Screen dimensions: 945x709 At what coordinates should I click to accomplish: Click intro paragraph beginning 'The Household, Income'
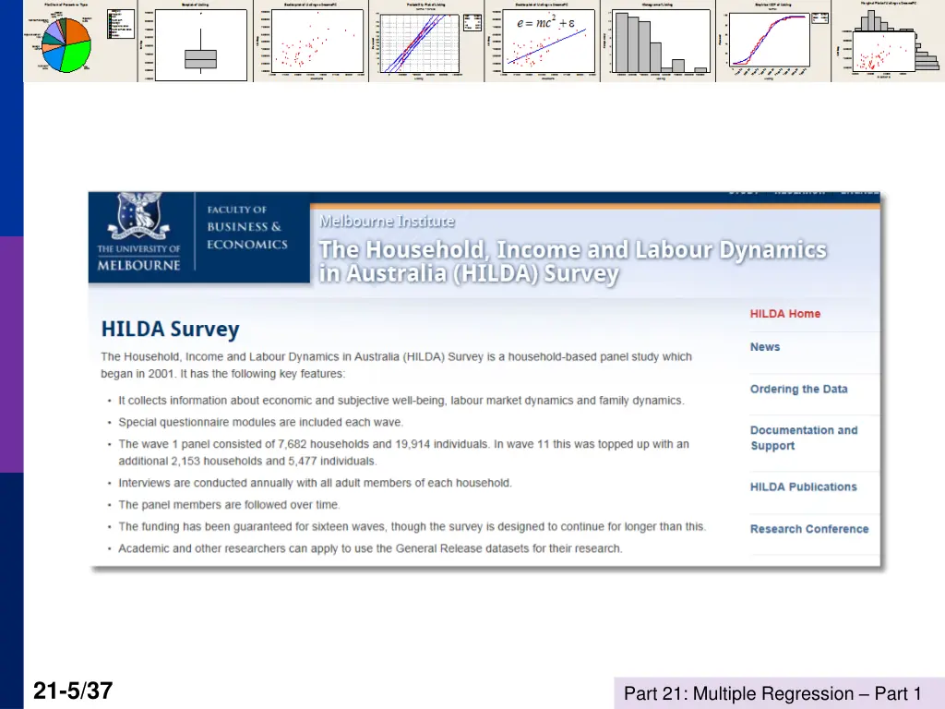coord(397,365)
